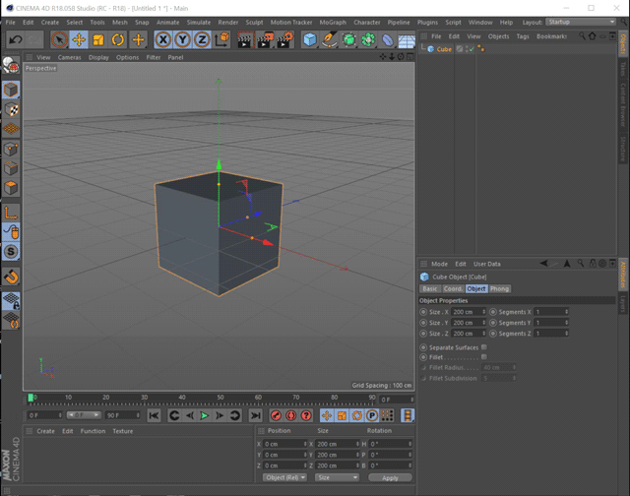Open the Layout Startup dropdown
630x496 pixels.
coord(581,22)
